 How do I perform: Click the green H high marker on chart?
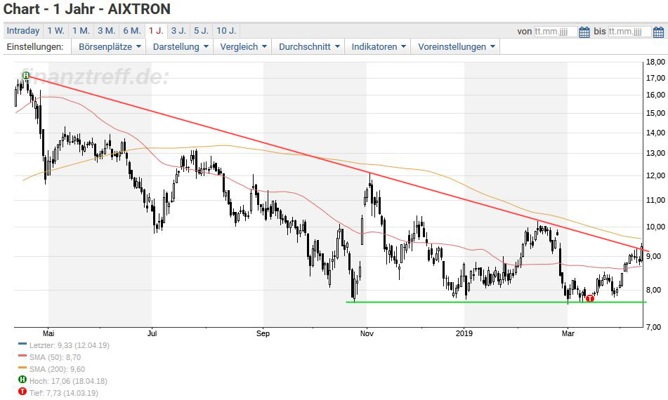[x=26, y=75]
